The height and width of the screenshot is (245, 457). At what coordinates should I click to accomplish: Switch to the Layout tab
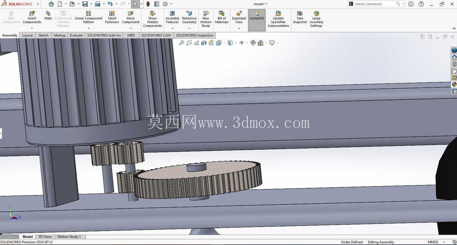pos(27,35)
